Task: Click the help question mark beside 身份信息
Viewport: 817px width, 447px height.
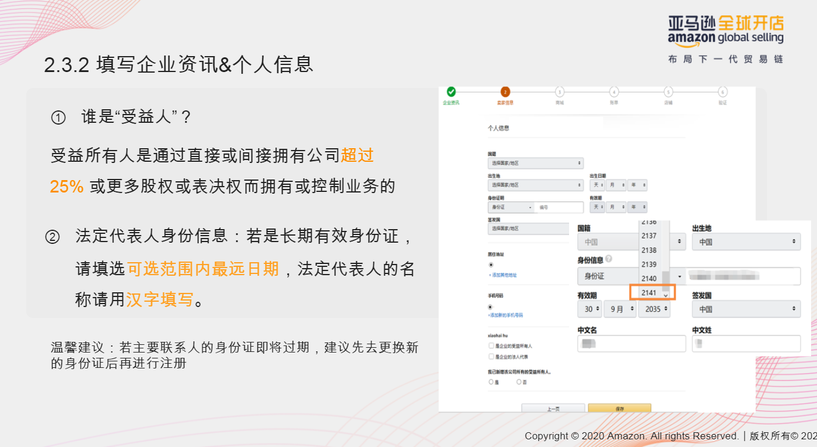Action: [x=609, y=259]
